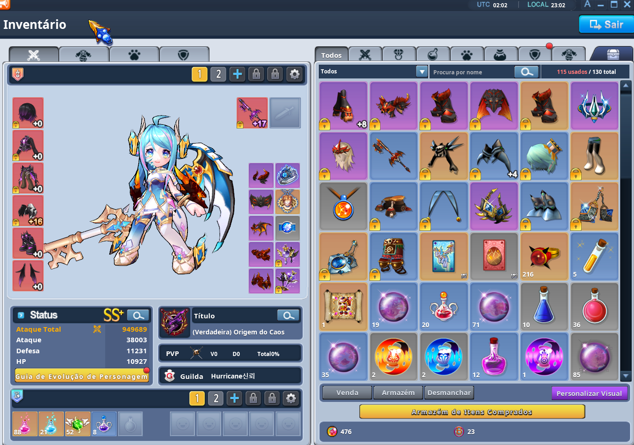Add a new equipment loadout preset
The height and width of the screenshot is (445, 634).
(238, 74)
